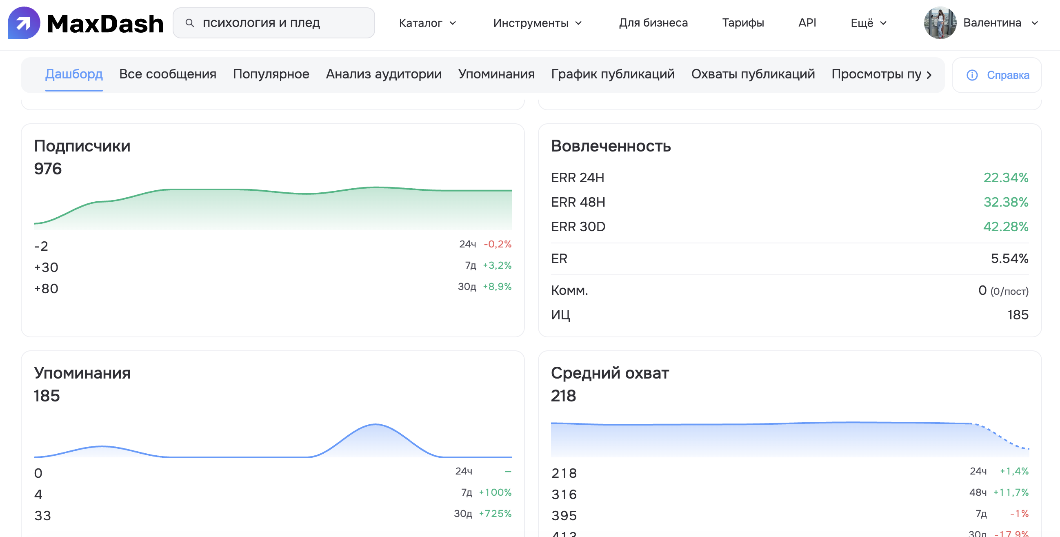The width and height of the screenshot is (1060, 537).
Task: Expand the Каталог dropdown menu
Action: tap(427, 23)
